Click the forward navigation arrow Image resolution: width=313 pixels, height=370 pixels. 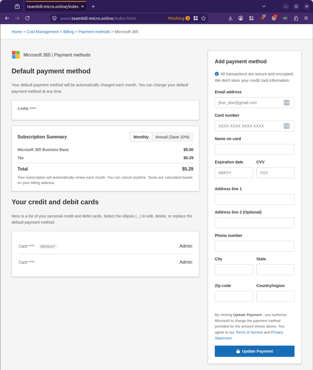pos(17,18)
